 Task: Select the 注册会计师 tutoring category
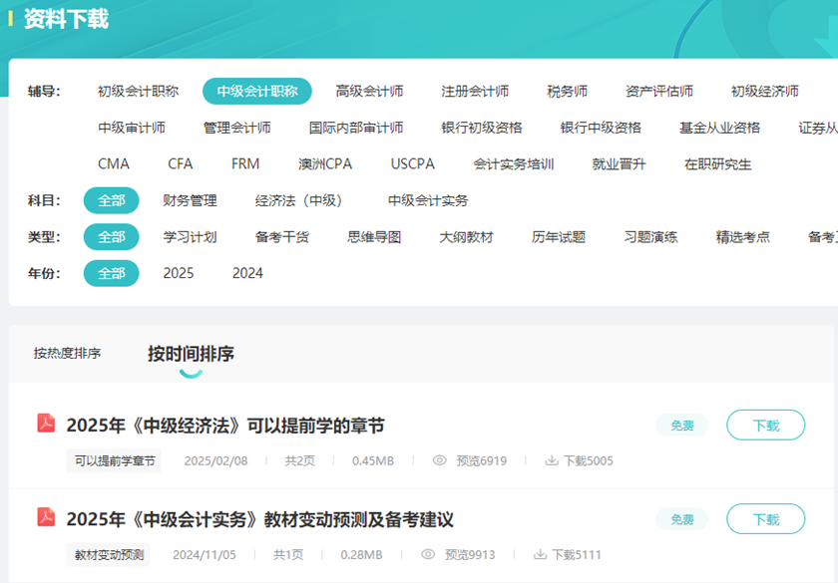tap(475, 91)
